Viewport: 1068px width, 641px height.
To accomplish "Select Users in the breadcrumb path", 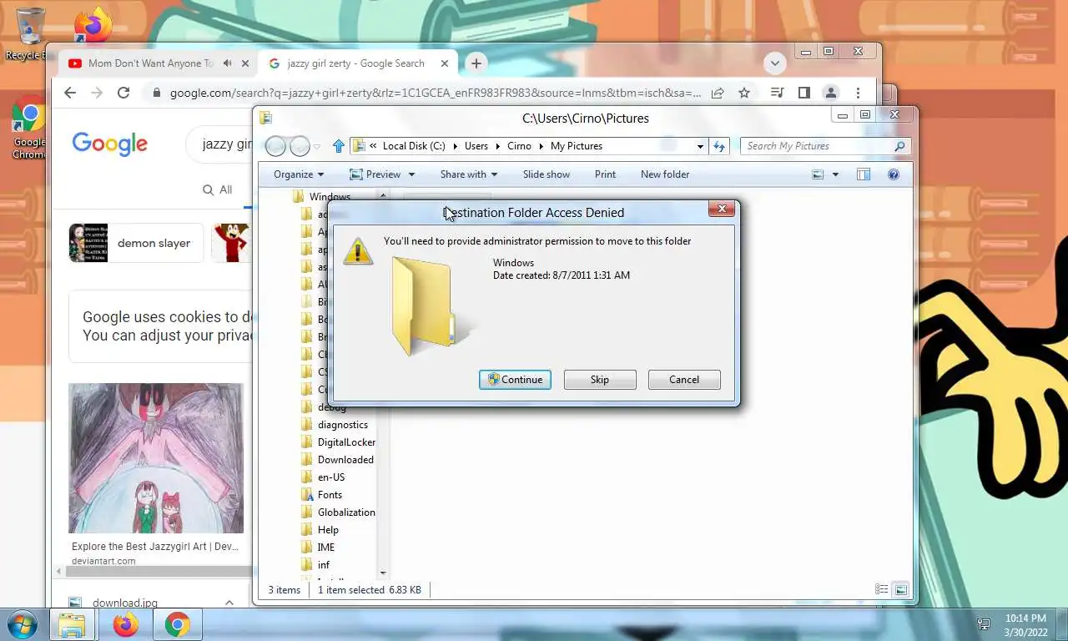I will click(x=476, y=146).
